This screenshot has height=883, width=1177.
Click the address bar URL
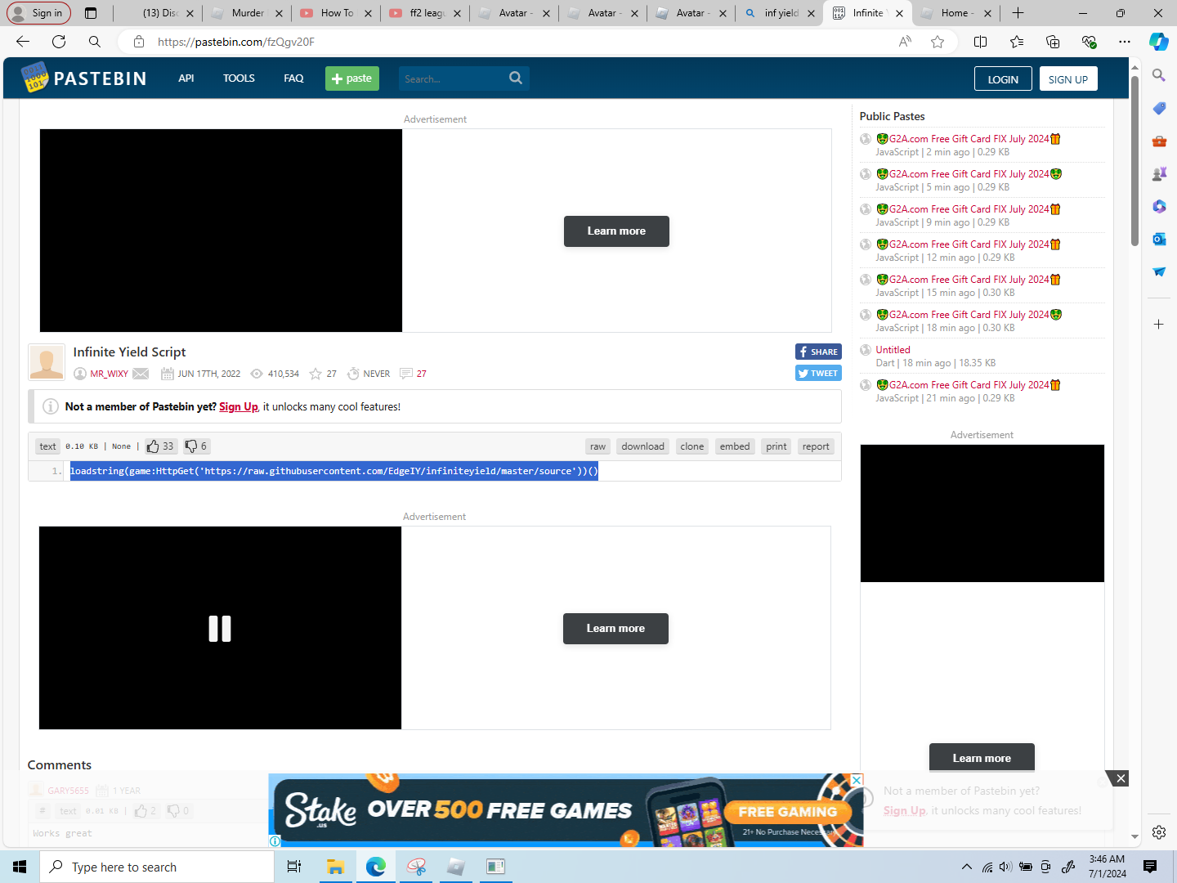(236, 42)
